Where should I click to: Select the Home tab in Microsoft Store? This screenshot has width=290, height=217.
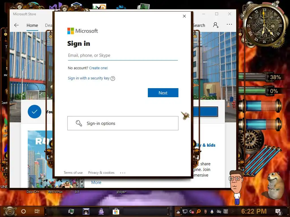(x=32, y=25)
